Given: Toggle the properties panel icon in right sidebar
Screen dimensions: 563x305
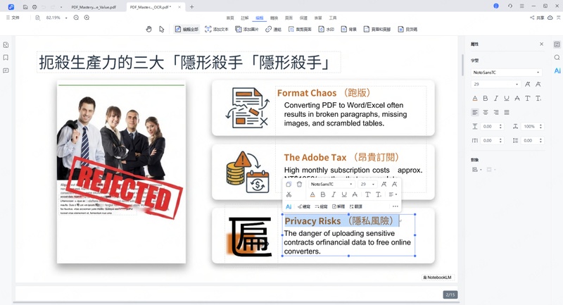Looking at the screenshot, I should pos(557,44).
